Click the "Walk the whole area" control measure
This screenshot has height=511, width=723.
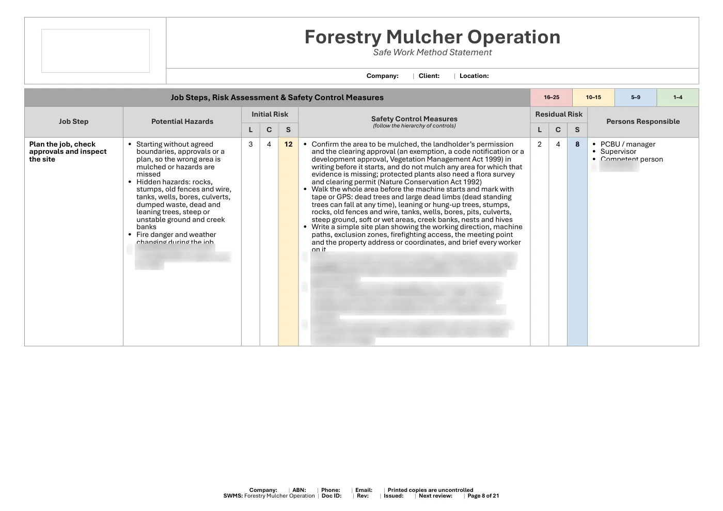(x=413, y=204)
